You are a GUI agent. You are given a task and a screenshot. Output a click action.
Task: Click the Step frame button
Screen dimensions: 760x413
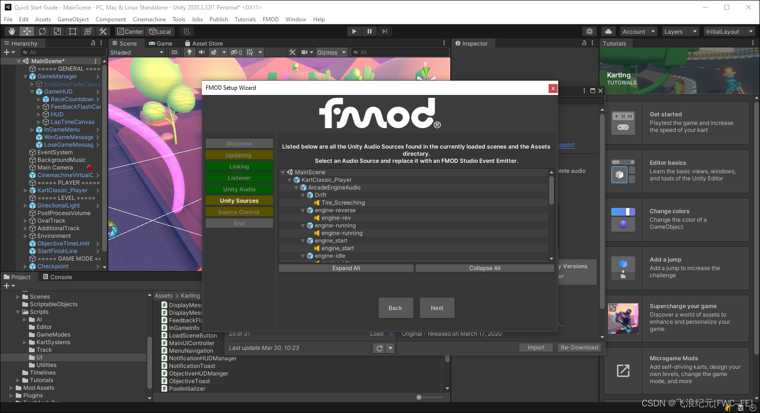385,31
